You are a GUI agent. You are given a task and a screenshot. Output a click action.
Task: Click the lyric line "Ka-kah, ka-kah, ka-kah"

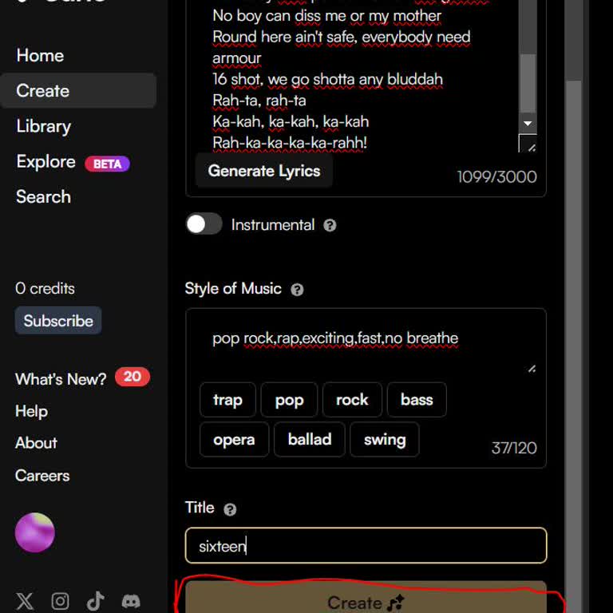(291, 121)
